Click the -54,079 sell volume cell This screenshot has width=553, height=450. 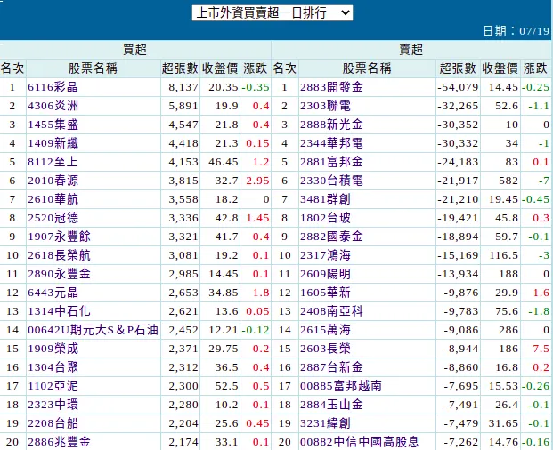point(458,87)
